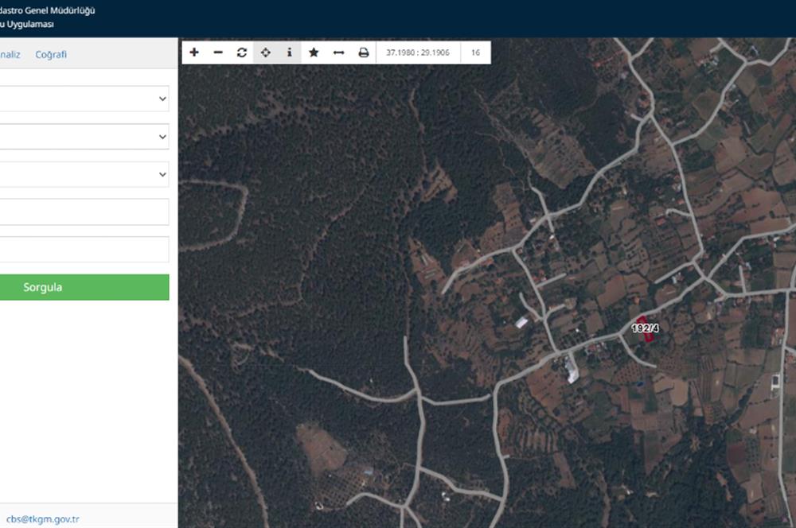Switch to the Coğrafi tab
796x528 pixels.
point(51,54)
